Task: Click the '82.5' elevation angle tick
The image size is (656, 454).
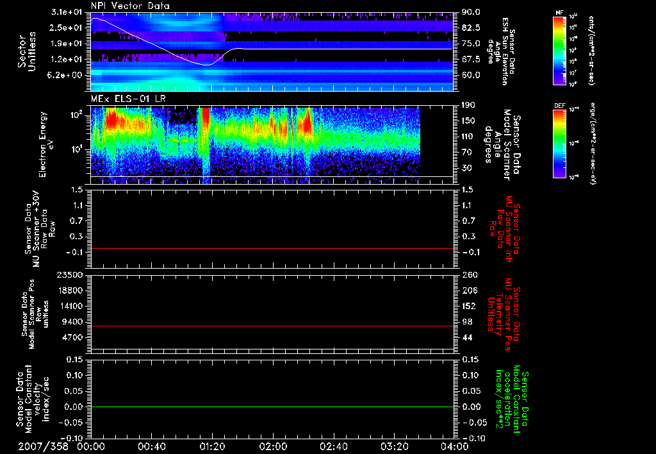Action: pyautogui.click(x=471, y=28)
